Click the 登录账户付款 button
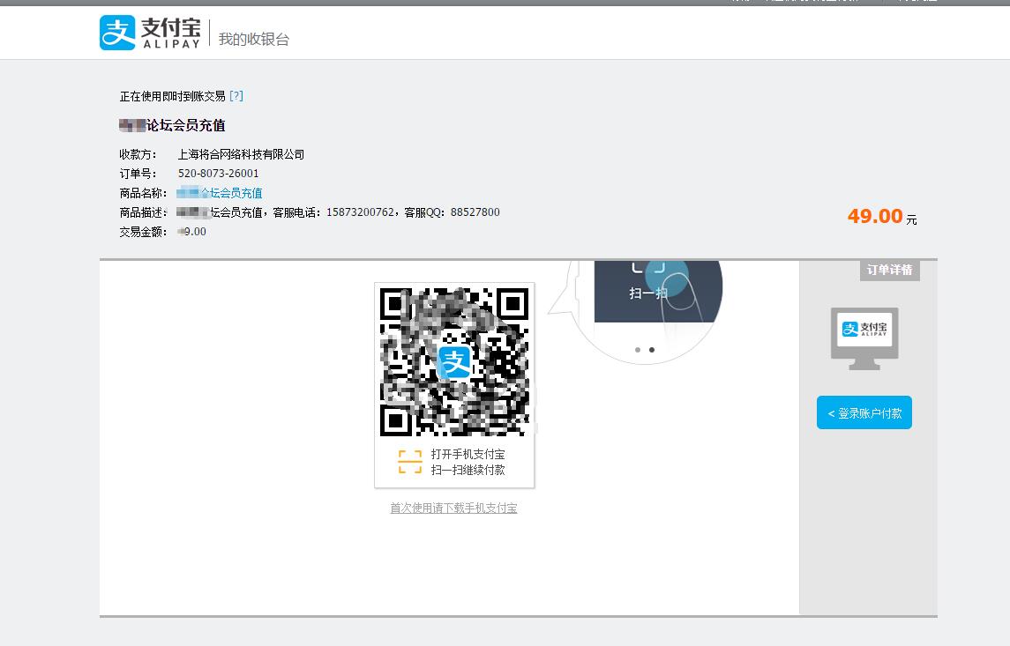The width and height of the screenshot is (1010, 646). pos(864,412)
